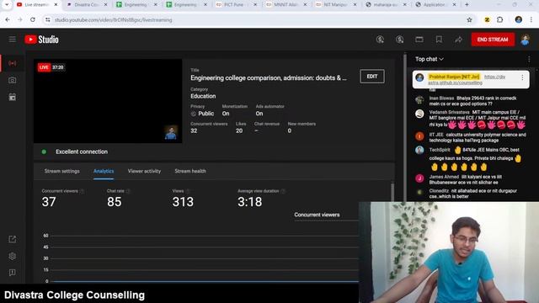539x303 pixels.
Task: Click the YouTube Studio logo
Action: coord(41,40)
